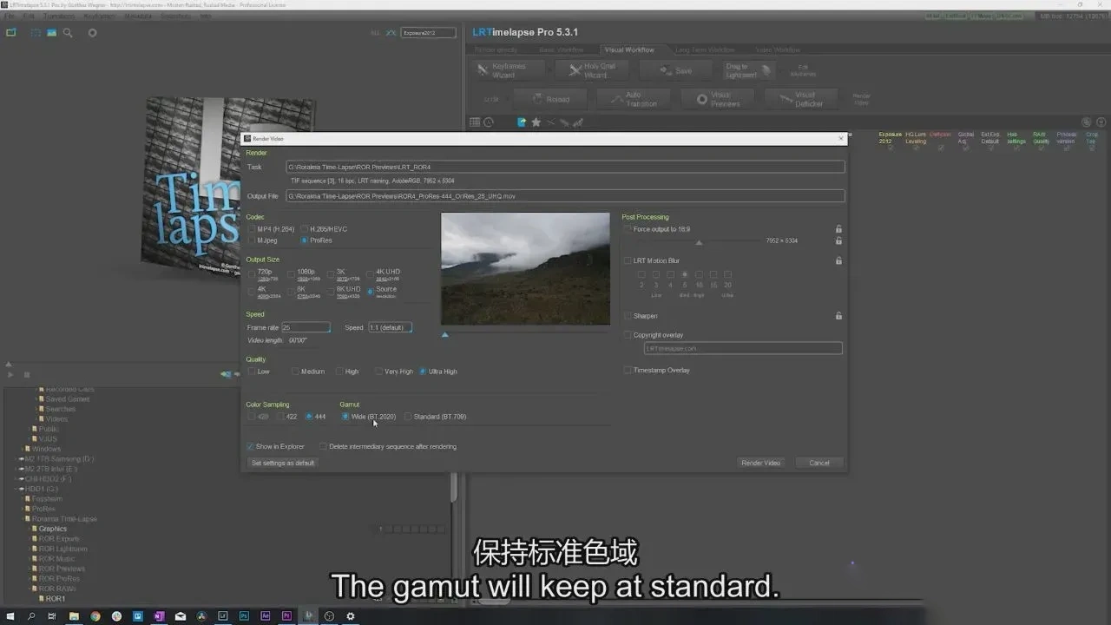
Task: Select the H.265/HEVC codec
Action: (x=324, y=229)
